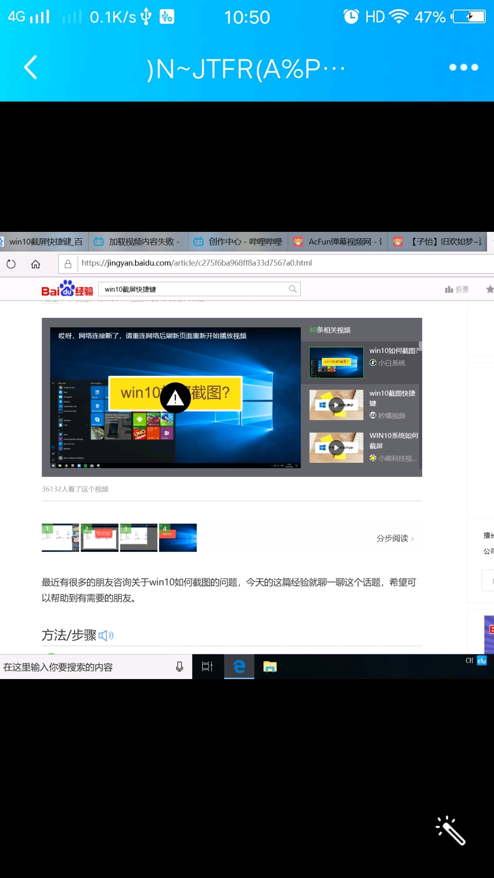The width and height of the screenshot is (494, 878).
Task: Click the related videos list scrollbar
Action: [420, 346]
